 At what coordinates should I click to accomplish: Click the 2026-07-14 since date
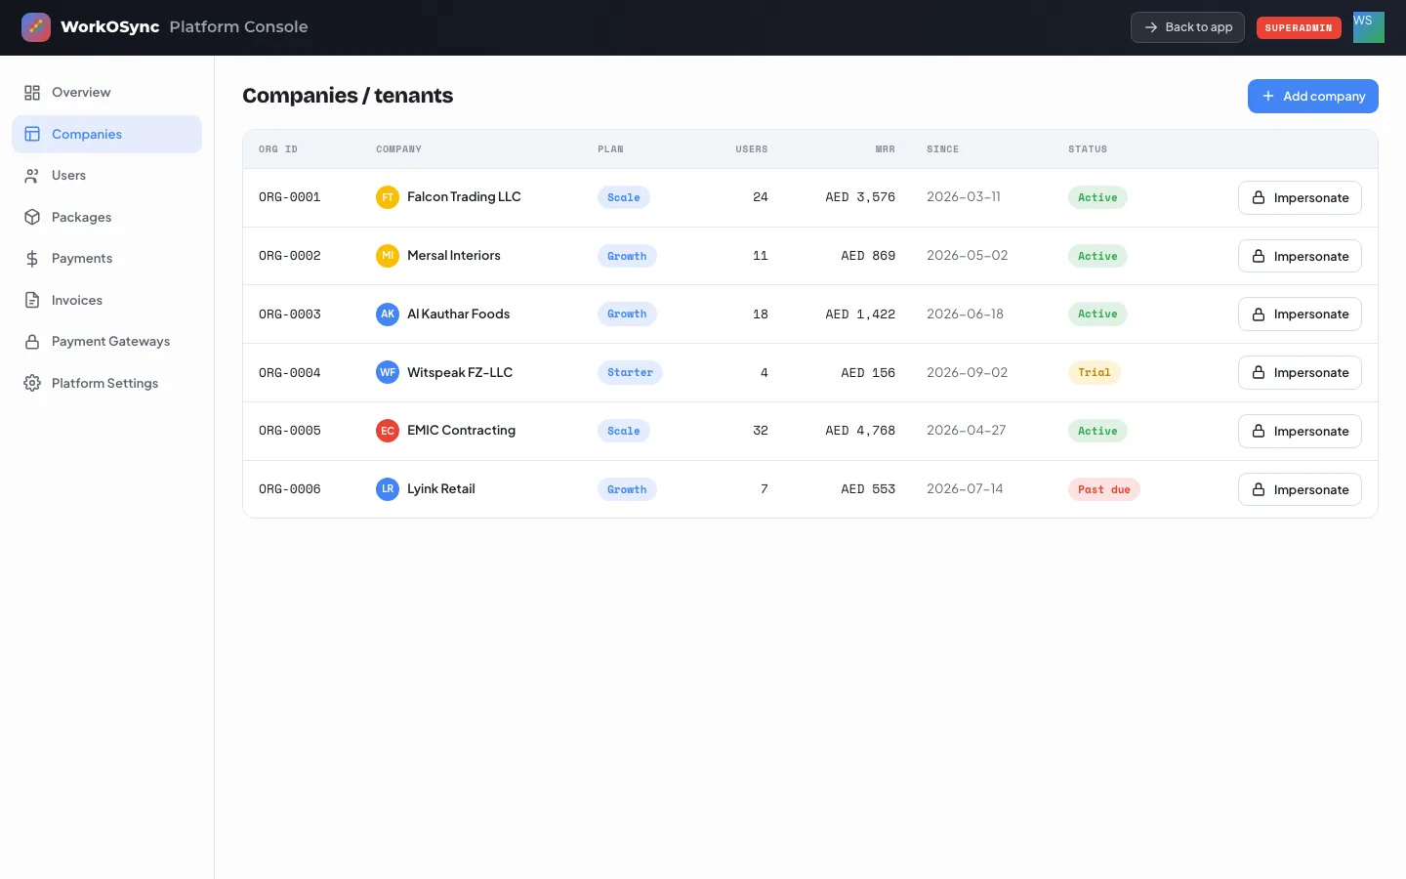click(x=965, y=489)
